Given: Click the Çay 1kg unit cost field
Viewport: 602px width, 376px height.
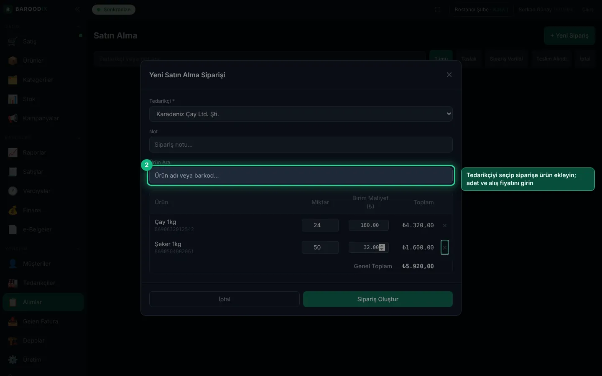Looking at the screenshot, I should click(369, 225).
